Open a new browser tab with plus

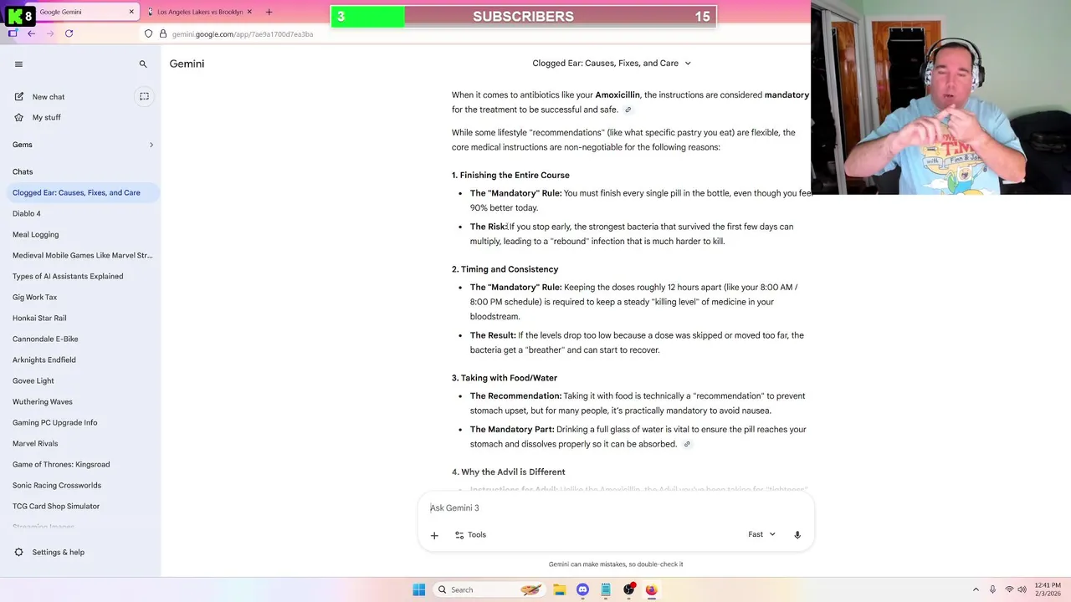[269, 12]
